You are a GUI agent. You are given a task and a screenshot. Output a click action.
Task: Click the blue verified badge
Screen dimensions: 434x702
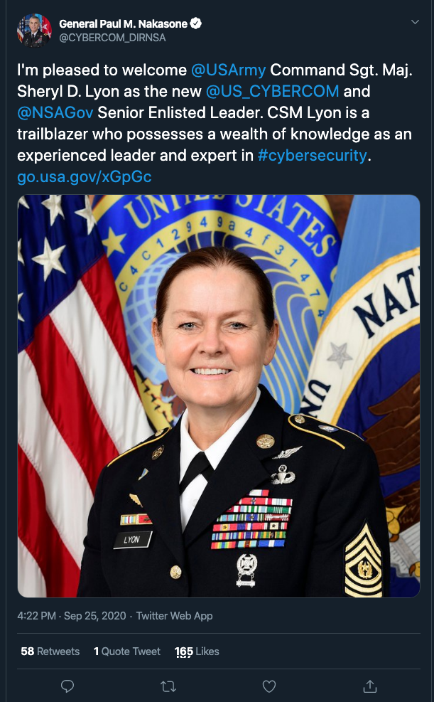pos(196,23)
